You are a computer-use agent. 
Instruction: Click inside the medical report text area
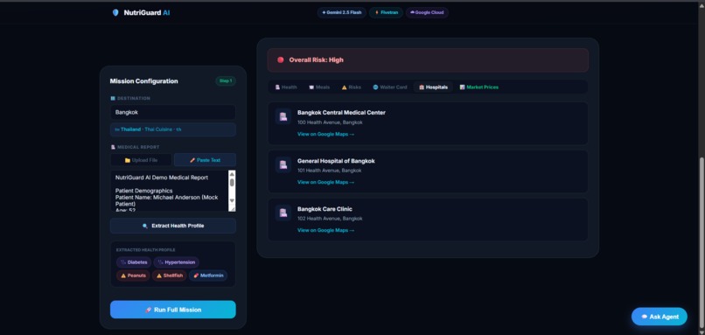click(x=169, y=191)
